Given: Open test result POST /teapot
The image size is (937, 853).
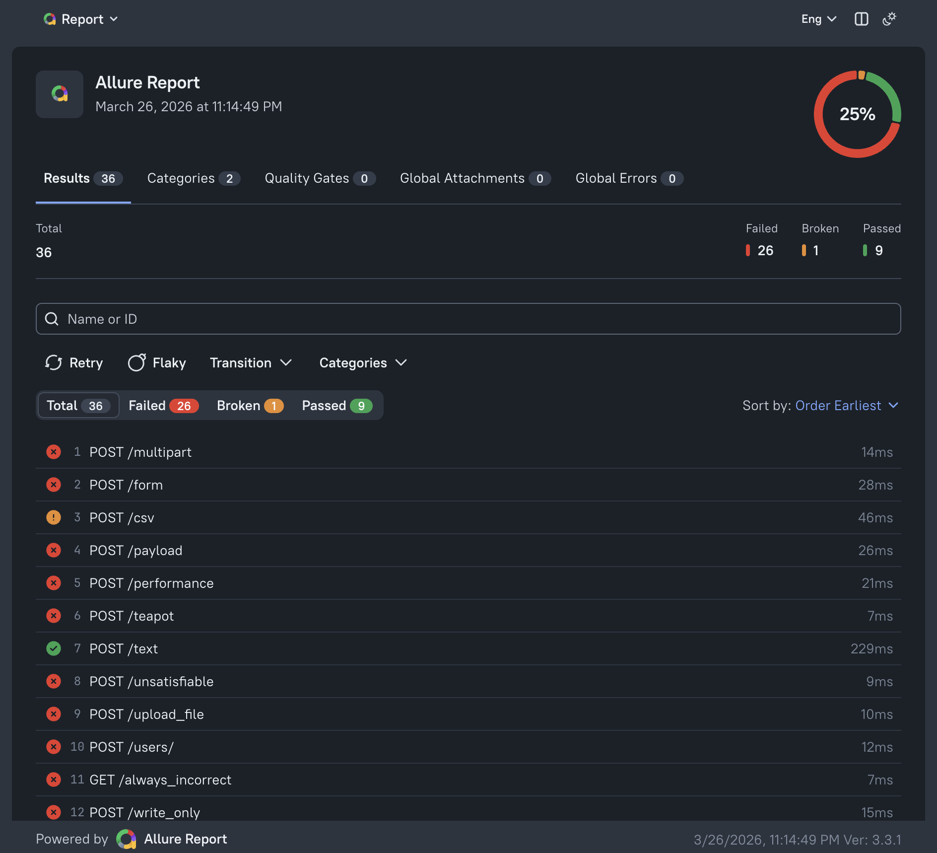Looking at the screenshot, I should [468, 616].
